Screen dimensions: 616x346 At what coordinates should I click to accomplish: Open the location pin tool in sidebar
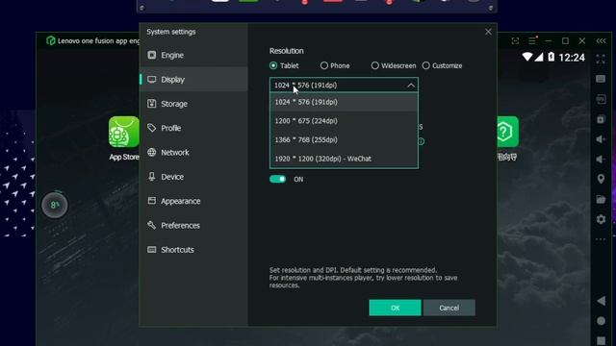[601, 180]
